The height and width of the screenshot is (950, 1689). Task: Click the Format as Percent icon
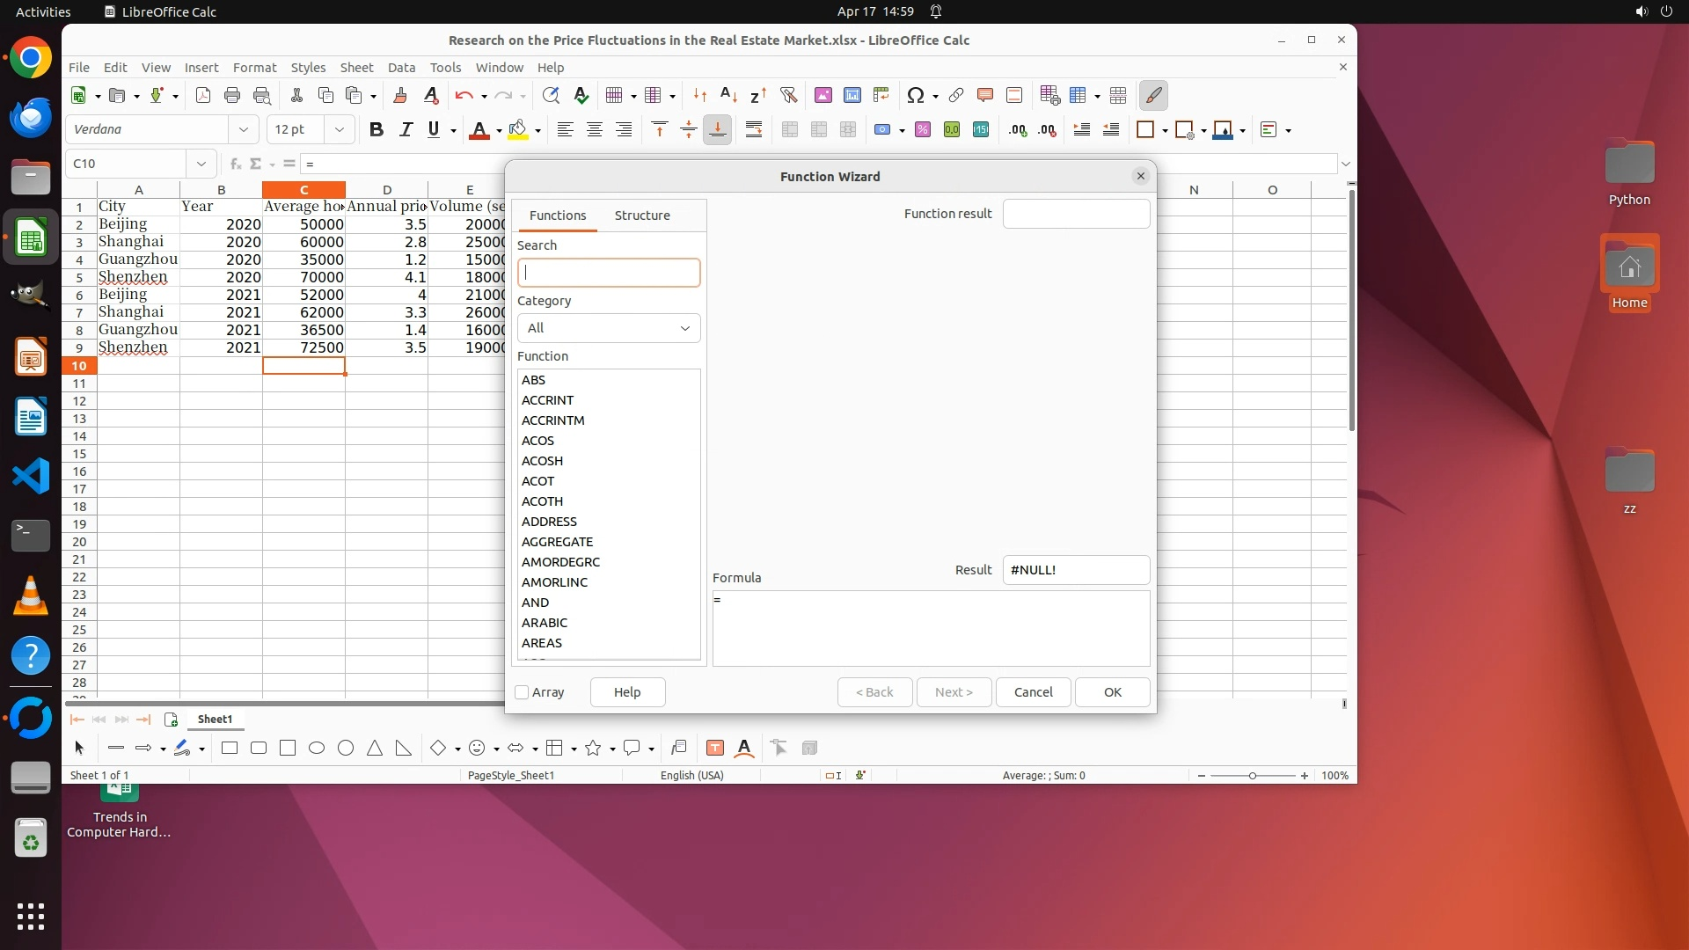click(x=923, y=130)
